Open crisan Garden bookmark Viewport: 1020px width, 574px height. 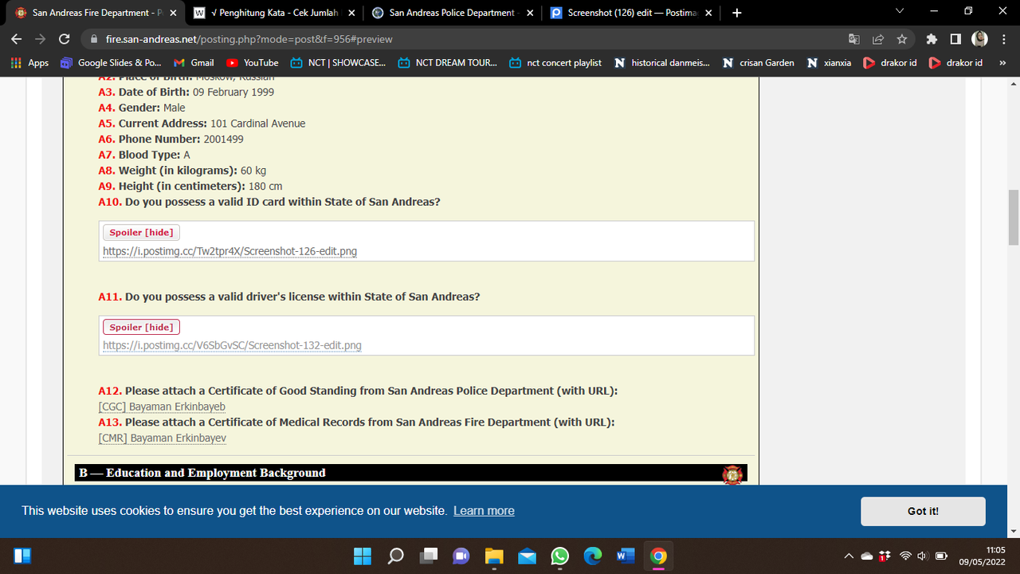click(758, 62)
